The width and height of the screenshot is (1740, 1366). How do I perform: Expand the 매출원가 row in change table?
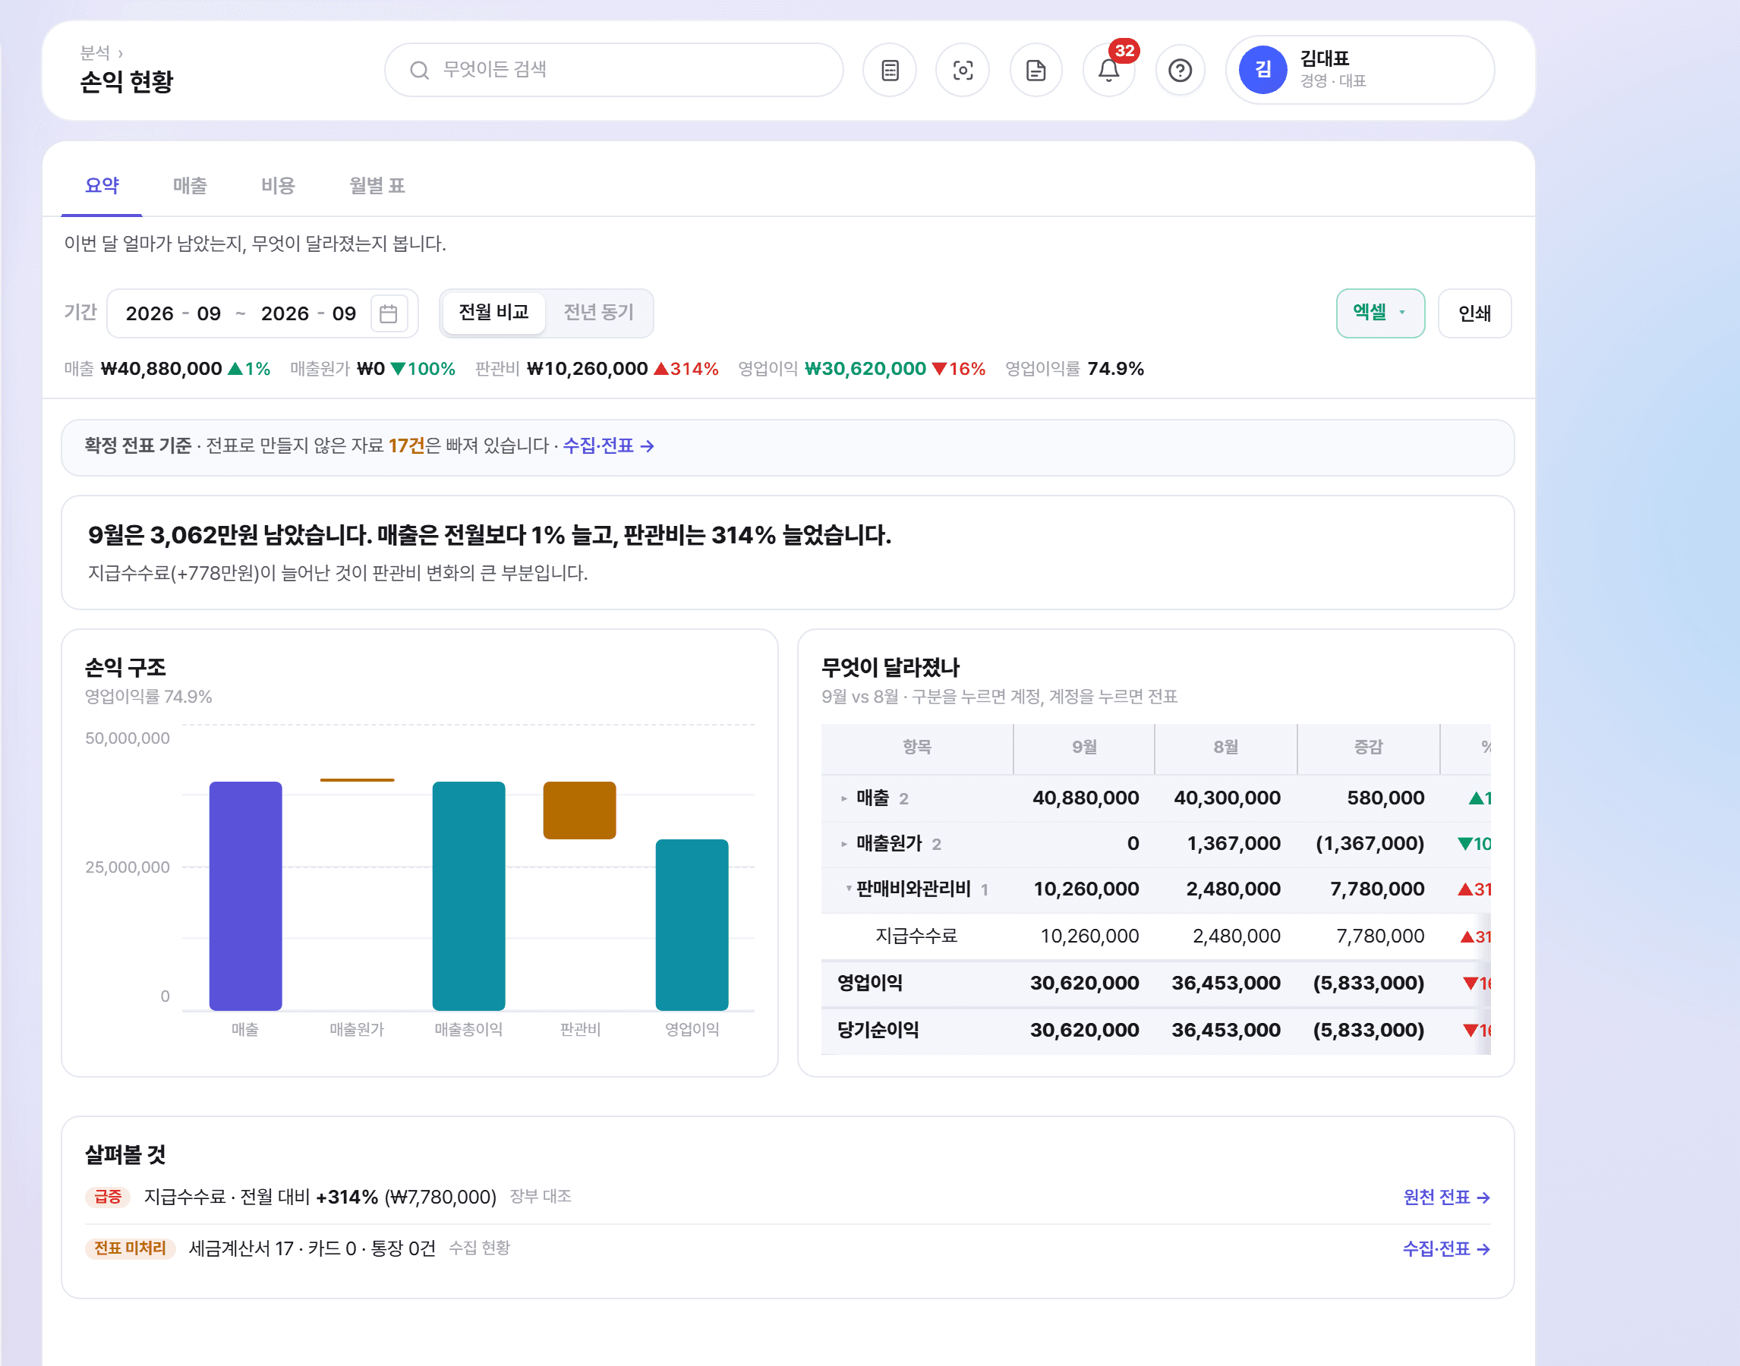coord(844,844)
